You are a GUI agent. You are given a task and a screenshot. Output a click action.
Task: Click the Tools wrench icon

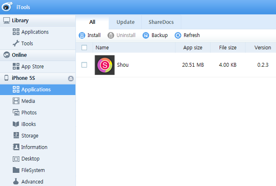[x=16, y=43]
